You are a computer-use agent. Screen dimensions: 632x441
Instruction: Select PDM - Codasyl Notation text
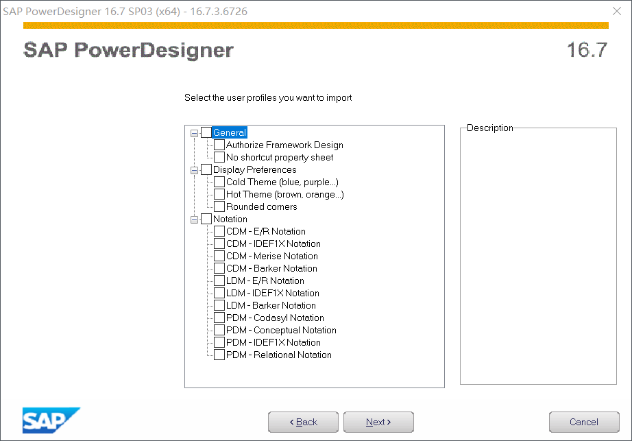[275, 318]
